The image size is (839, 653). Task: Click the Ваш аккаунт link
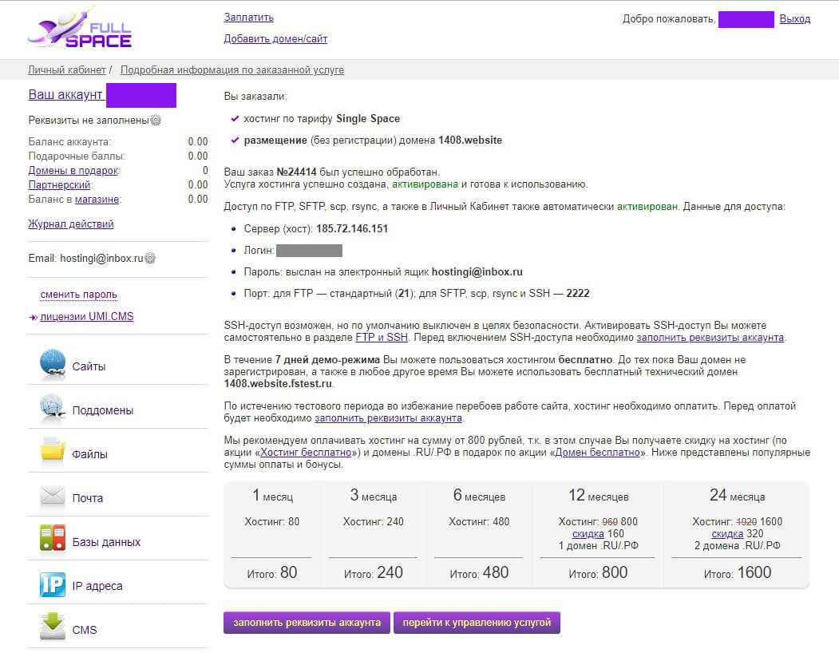click(65, 95)
